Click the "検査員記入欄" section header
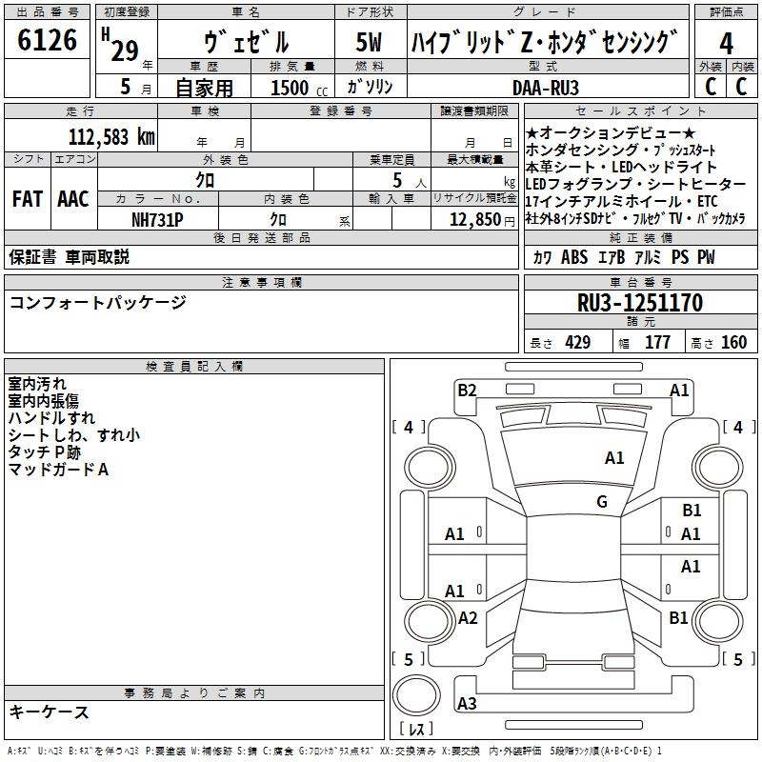Screen dimensions: 762x762 point(194,367)
